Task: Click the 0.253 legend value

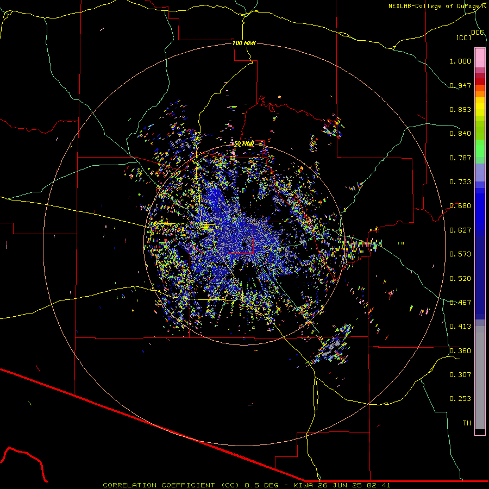Action: (x=460, y=399)
